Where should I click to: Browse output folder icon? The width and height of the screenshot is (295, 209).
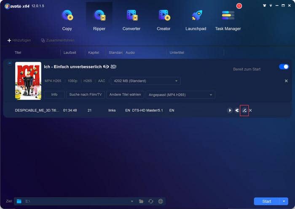tap(141, 201)
